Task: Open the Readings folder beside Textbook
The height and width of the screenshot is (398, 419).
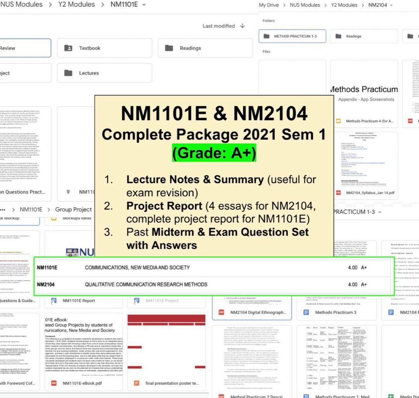Action: pyautogui.click(x=205, y=48)
